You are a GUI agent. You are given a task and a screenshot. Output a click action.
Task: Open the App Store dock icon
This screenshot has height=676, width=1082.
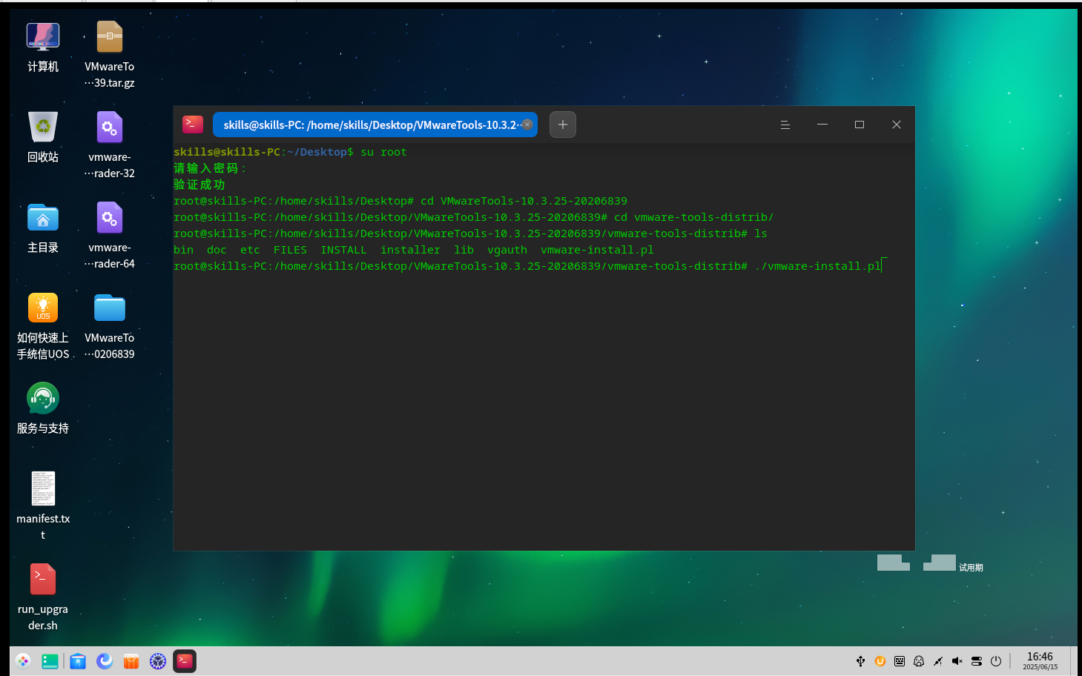(x=131, y=660)
